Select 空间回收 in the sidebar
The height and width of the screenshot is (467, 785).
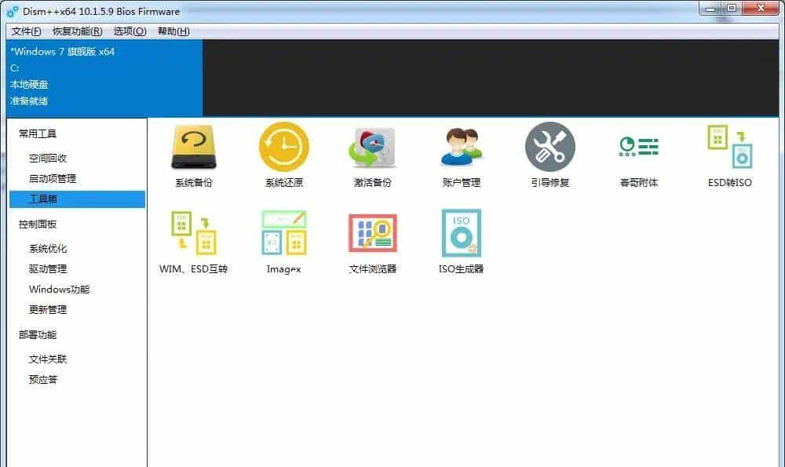click(48, 159)
